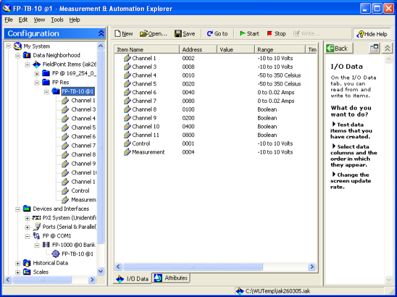Open 'Change the screen update rate' help link
The height and width of the screenshot is (297, 397).
350,181
